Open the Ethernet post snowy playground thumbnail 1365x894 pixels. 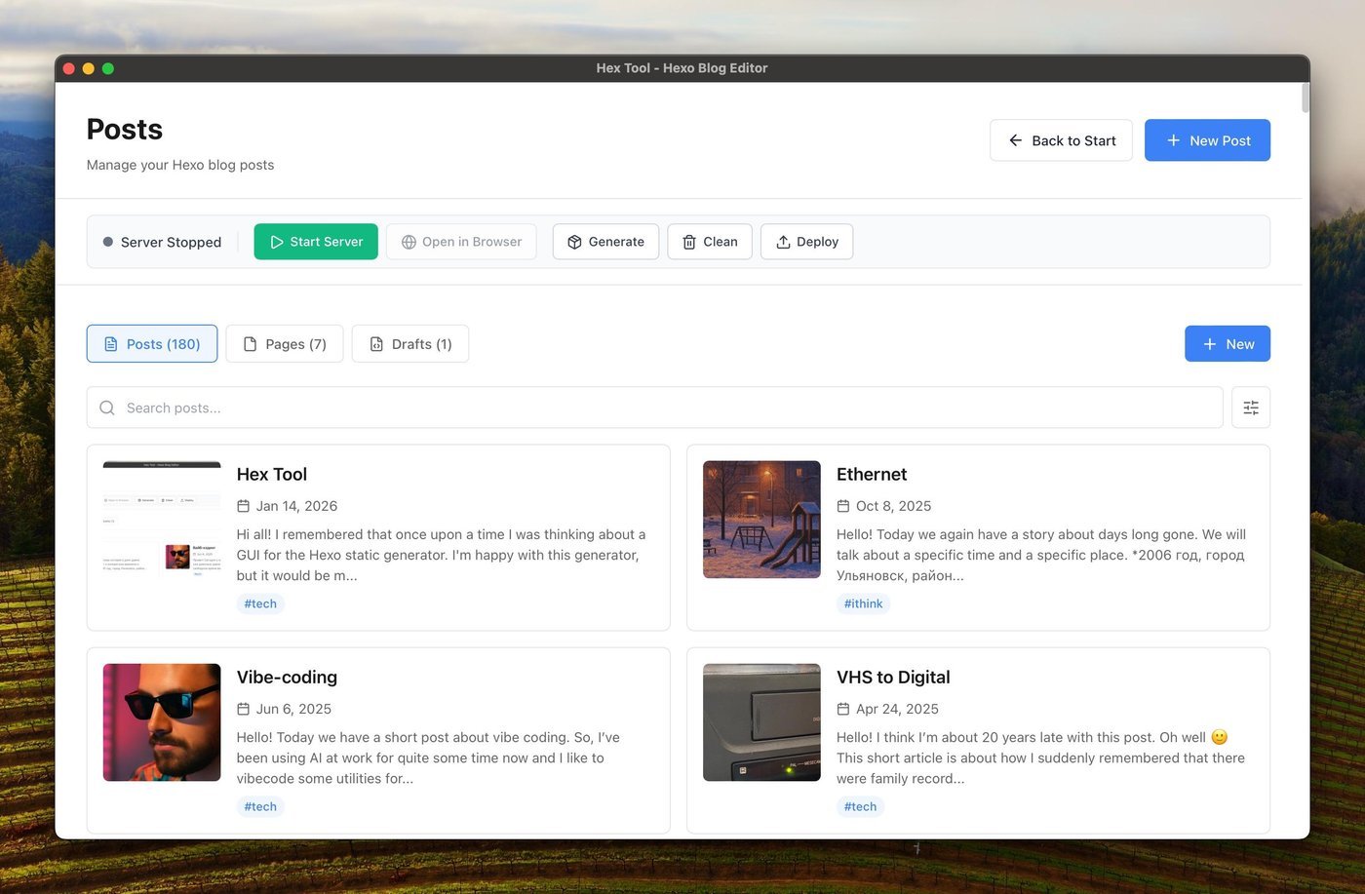(x=761, y=520)
